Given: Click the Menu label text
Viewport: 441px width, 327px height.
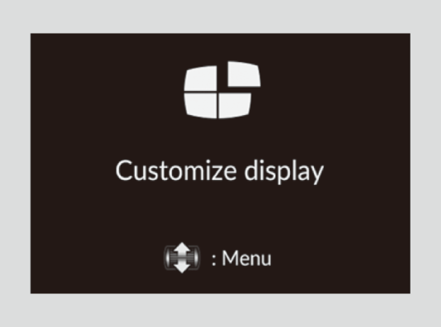Looking at the screenshot, I should 247,259.
